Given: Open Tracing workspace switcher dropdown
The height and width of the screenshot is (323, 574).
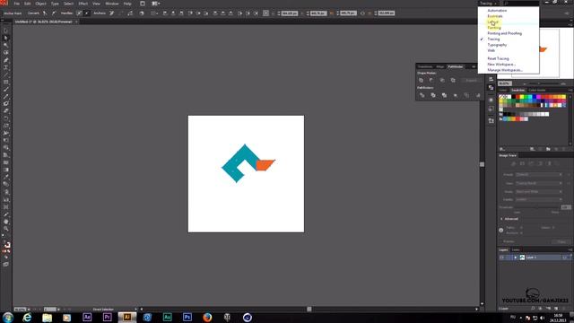Looking at the screenshot, I should click(488, 4).
